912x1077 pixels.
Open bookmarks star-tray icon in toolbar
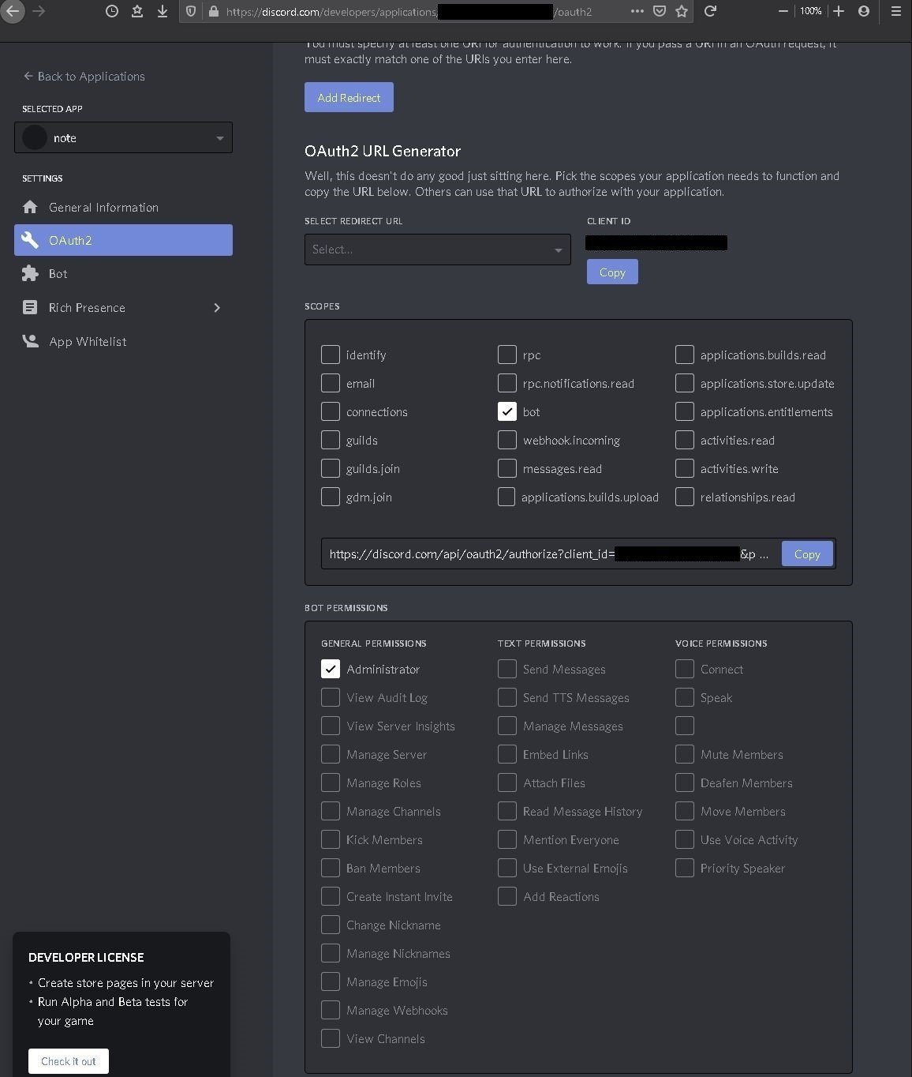click(x=137, y=11)
